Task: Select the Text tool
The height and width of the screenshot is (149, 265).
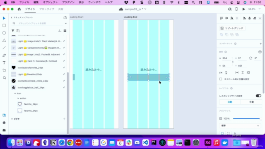Action: click(4, 63)
